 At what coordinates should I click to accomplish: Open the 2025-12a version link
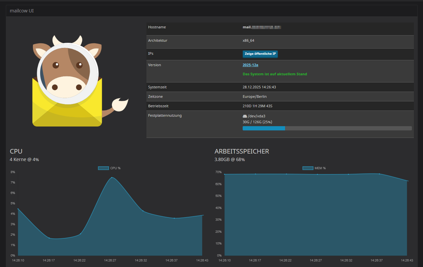250,65
